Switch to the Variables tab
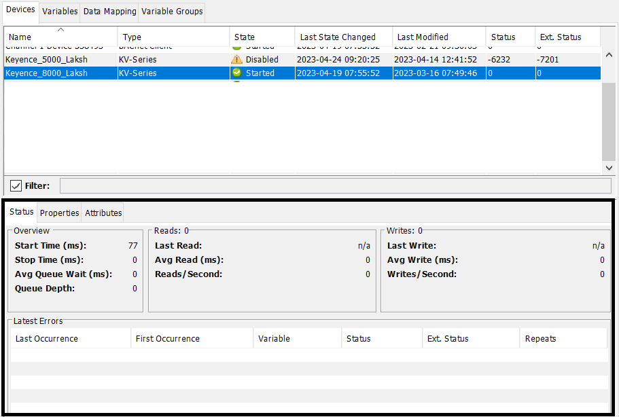 point(60,12)
